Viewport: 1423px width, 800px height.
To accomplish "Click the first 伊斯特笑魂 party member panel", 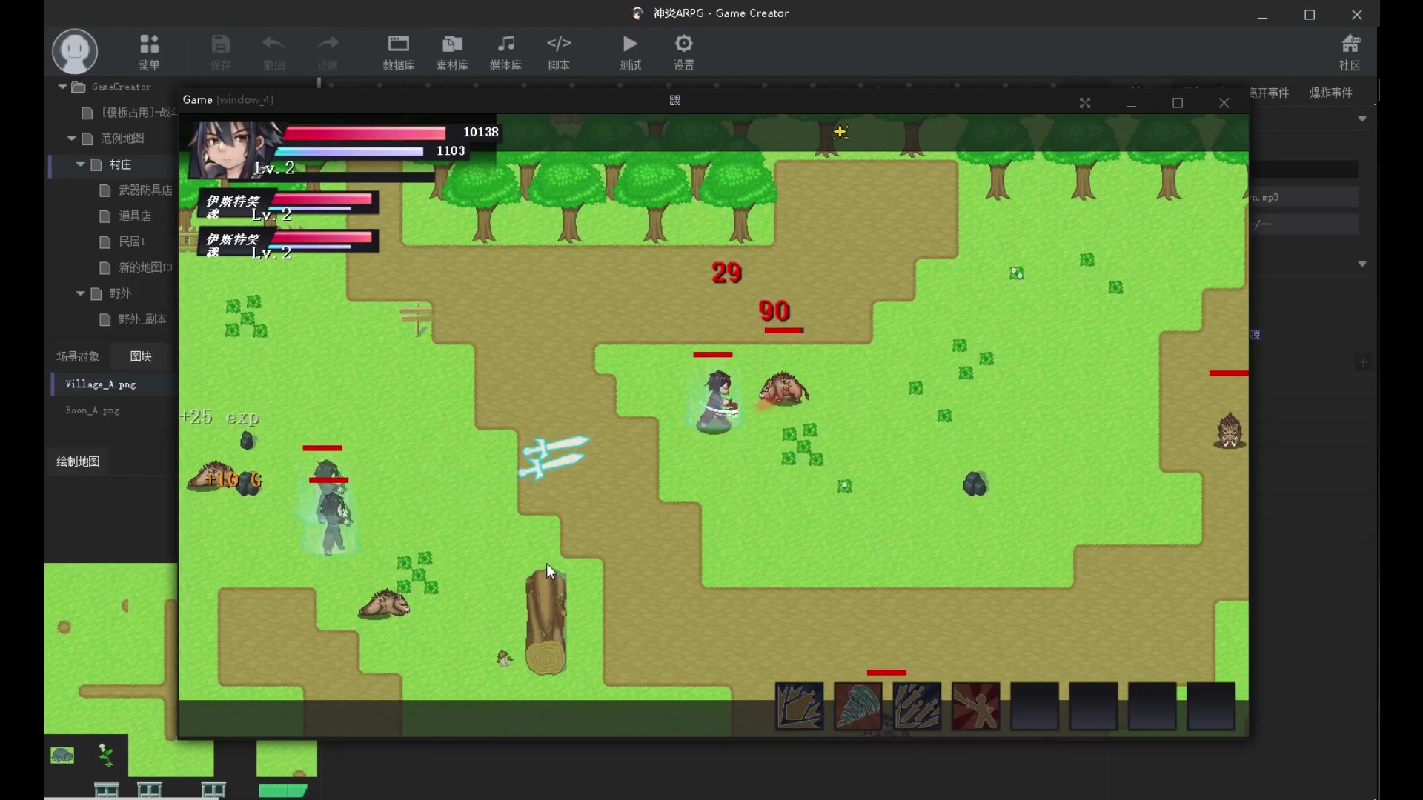I will [289, 204].
